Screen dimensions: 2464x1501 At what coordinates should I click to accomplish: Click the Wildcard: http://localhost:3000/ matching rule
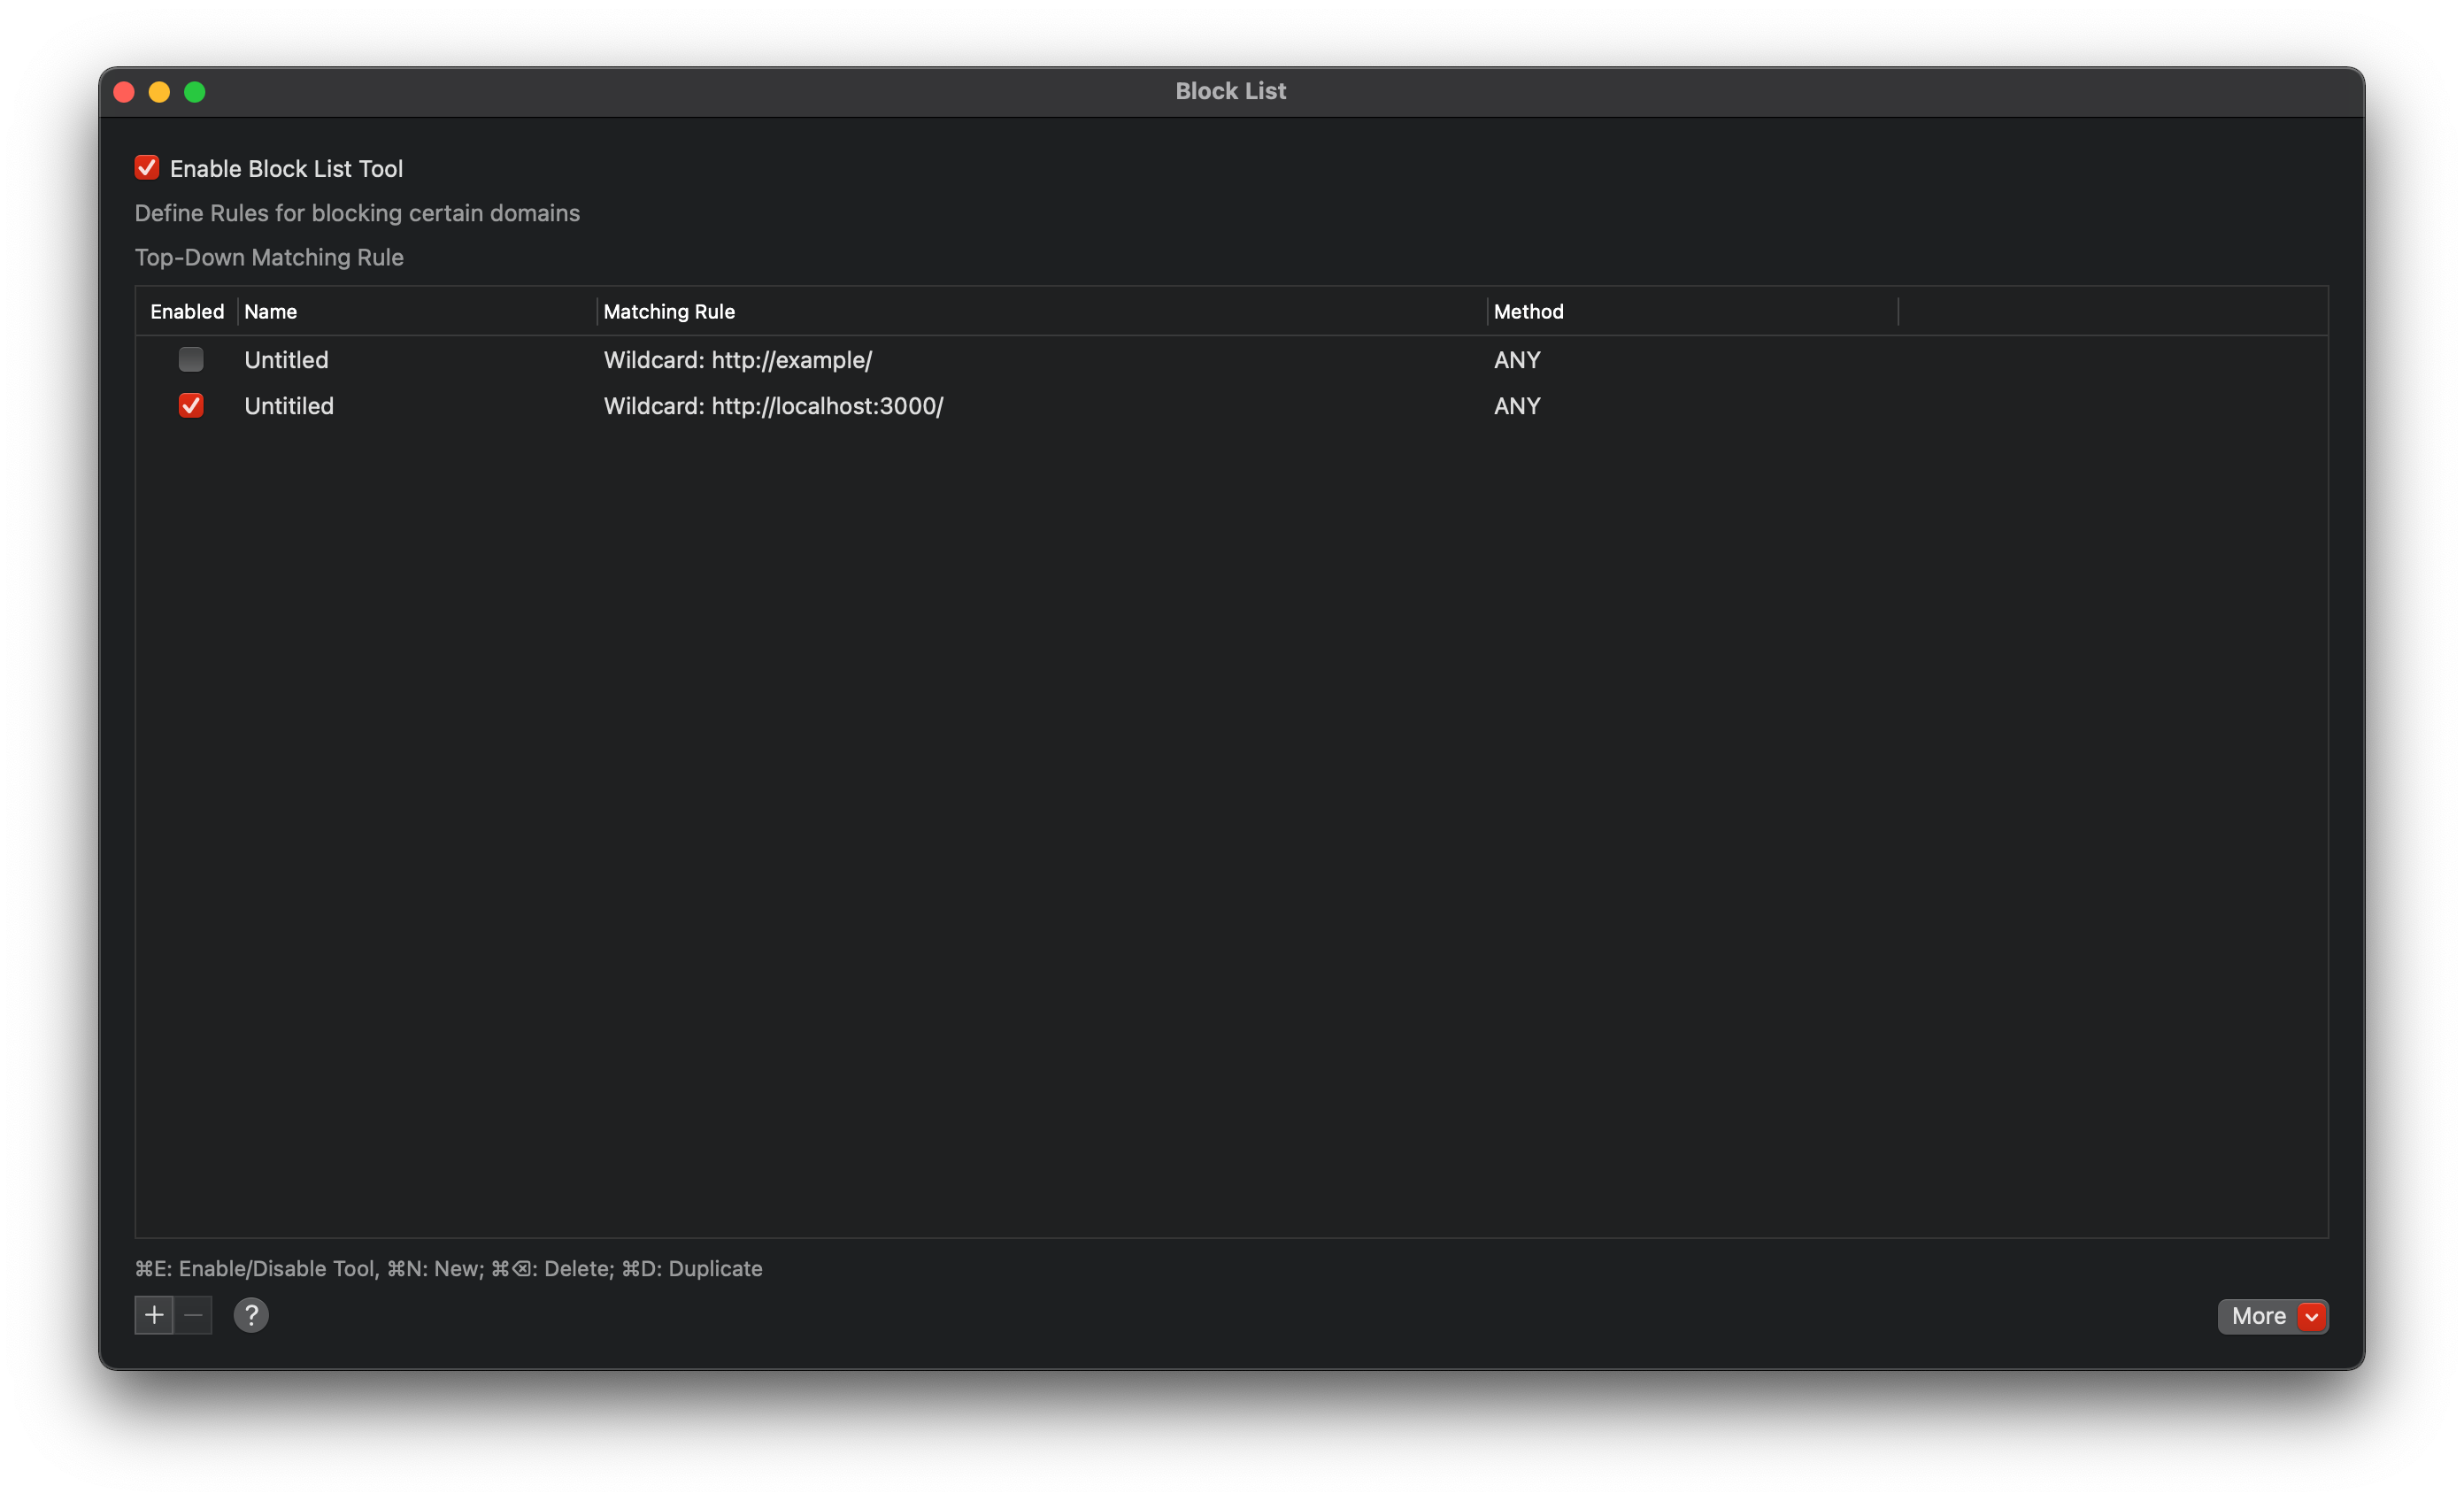pos(773,406)
